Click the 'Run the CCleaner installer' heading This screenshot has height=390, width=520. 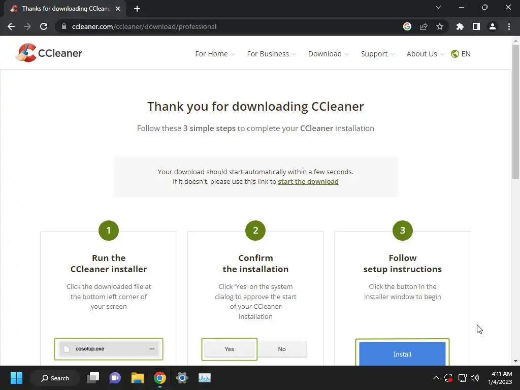click(109, 264)
